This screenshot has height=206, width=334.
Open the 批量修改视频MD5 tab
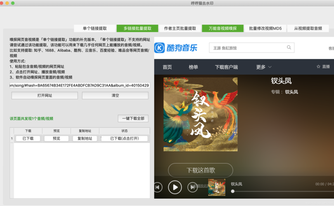[265, 28]
